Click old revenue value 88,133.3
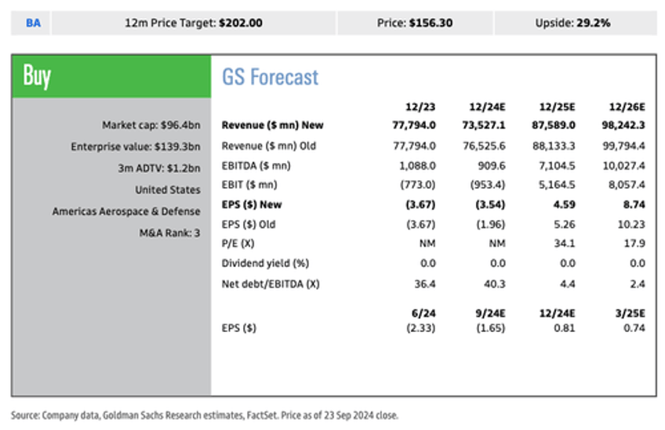665x430 pixels. click(554, 146)
